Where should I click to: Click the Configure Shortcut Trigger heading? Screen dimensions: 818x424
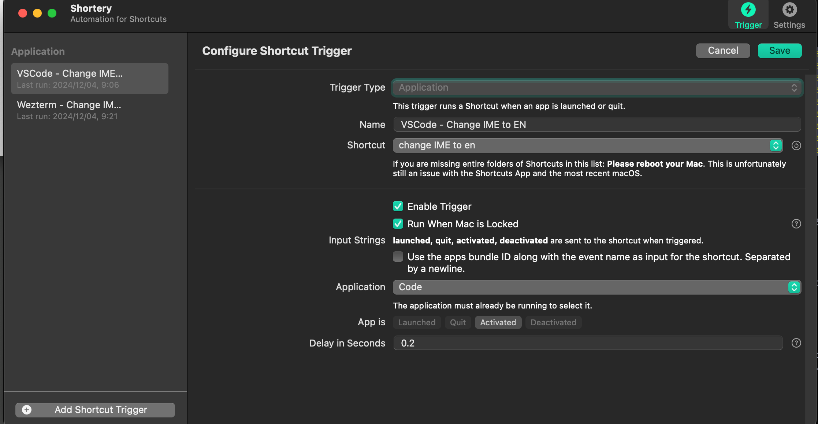[x=277, y=51]
